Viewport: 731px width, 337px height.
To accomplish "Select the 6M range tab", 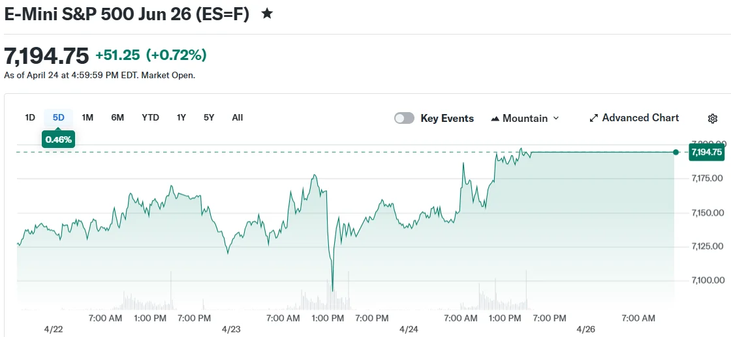I will click(x=117, y=118).
